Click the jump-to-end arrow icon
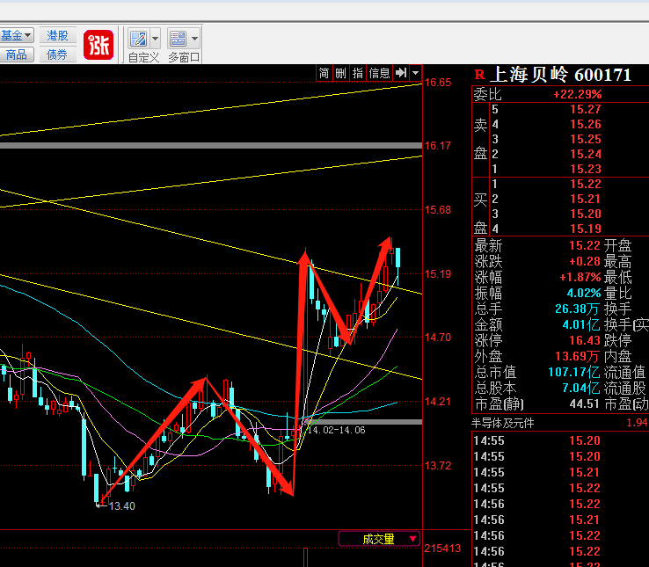The height and width of the screenshot is (567, 649). (401, 73)
